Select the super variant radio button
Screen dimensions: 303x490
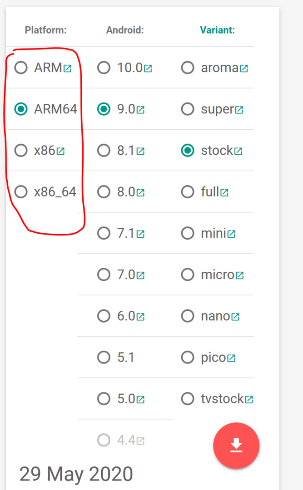pyautogui.click(x=188, y=109)
